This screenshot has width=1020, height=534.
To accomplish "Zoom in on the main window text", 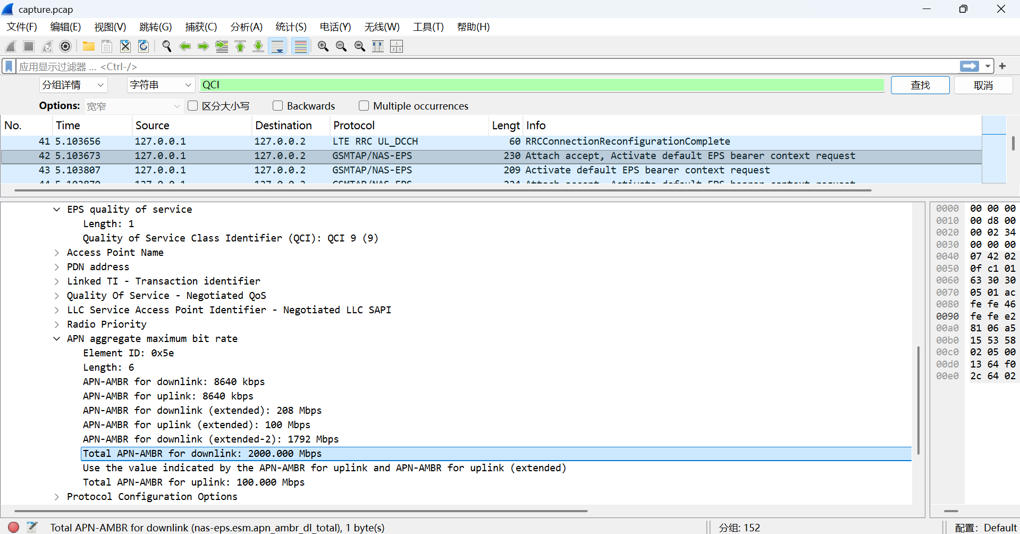I will click(x=323, y=47).
